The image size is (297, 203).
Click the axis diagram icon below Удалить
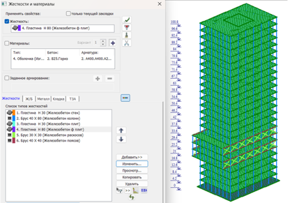[136, 190]
